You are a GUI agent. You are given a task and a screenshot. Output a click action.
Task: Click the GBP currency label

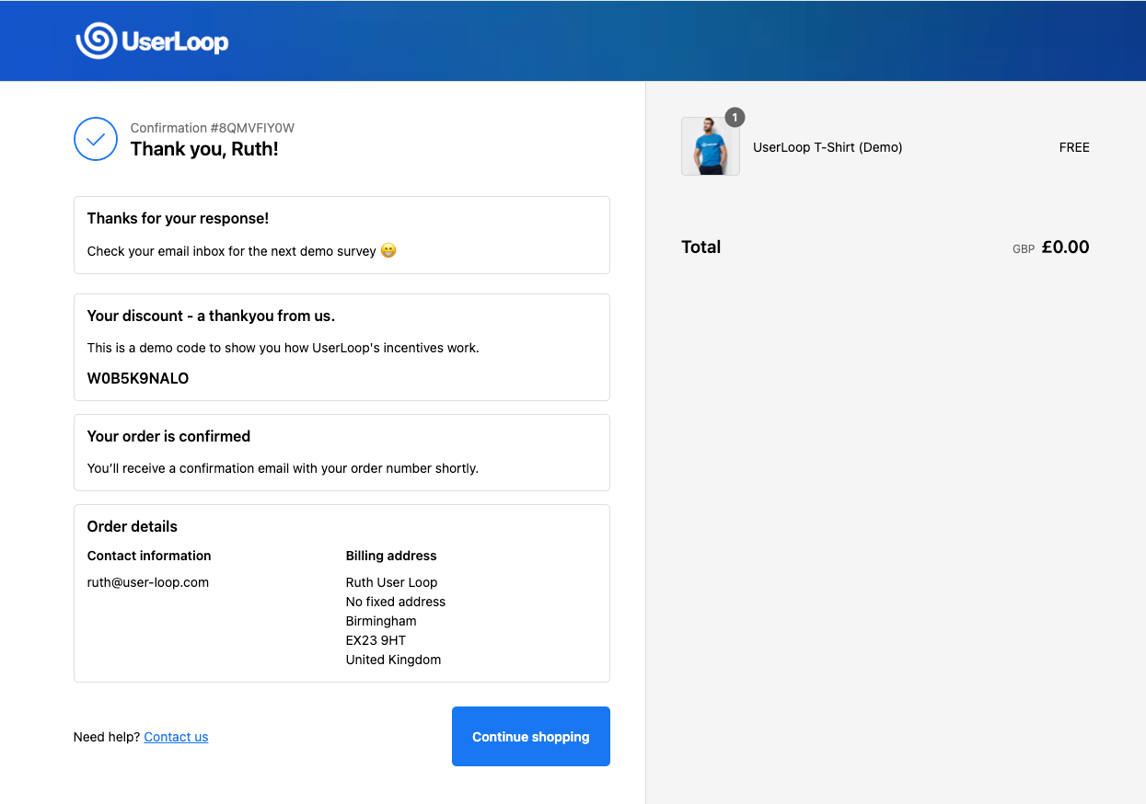(x=1024, y=248)
